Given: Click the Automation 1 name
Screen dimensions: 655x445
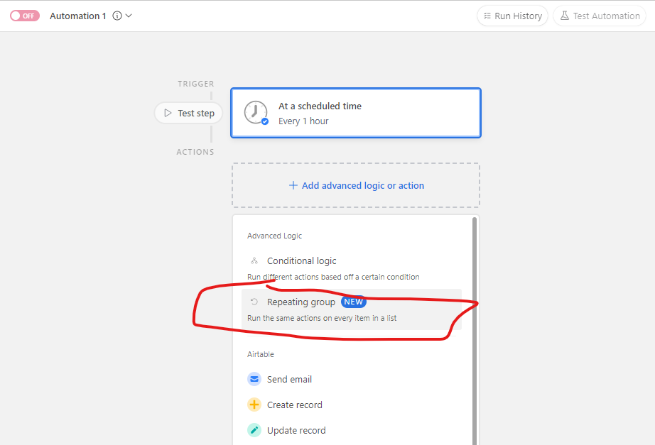Looking at the screenshot, I should coord(77,16).
